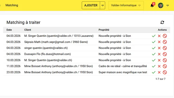Accept match for Séprais Math
The width and height of the screenshot is (174, 98).
tap(154, 42)
